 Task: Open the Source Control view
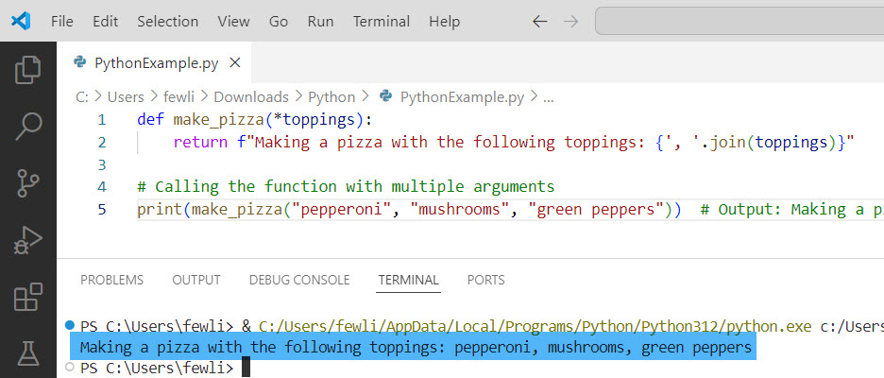(x=28, y=183)
